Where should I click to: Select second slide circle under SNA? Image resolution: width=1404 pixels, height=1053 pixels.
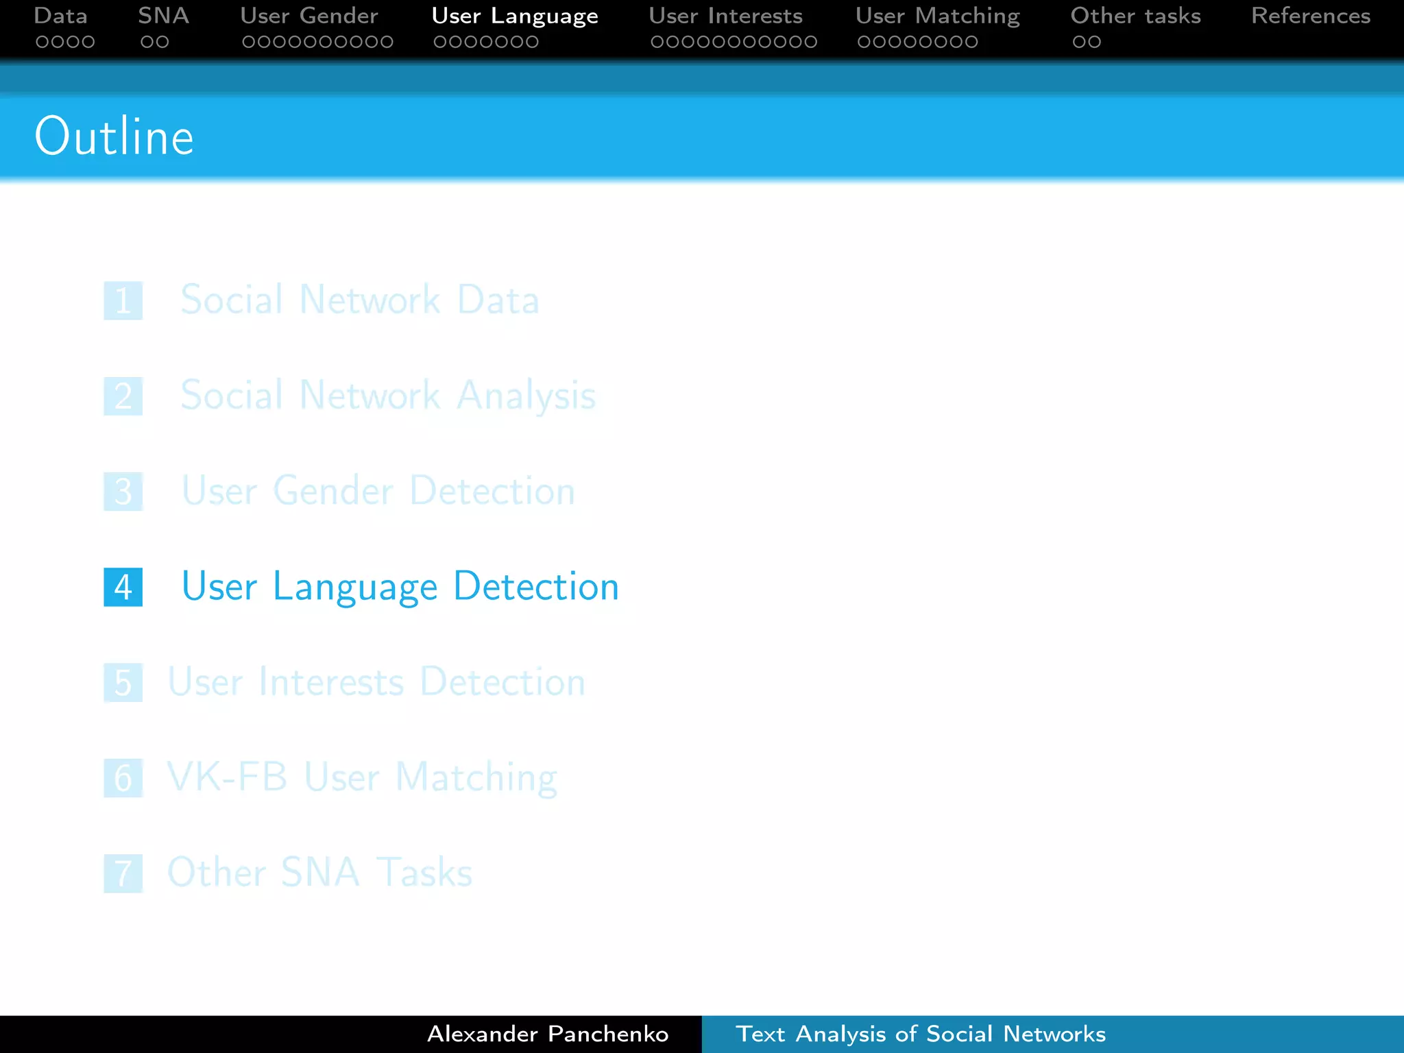click(162, 42)
